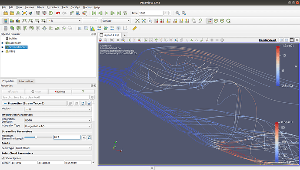The width and height of the screenshot is (300, 170).
Task: Rotate view 90 degrees clockwise icon
Action: coord(193,21)
